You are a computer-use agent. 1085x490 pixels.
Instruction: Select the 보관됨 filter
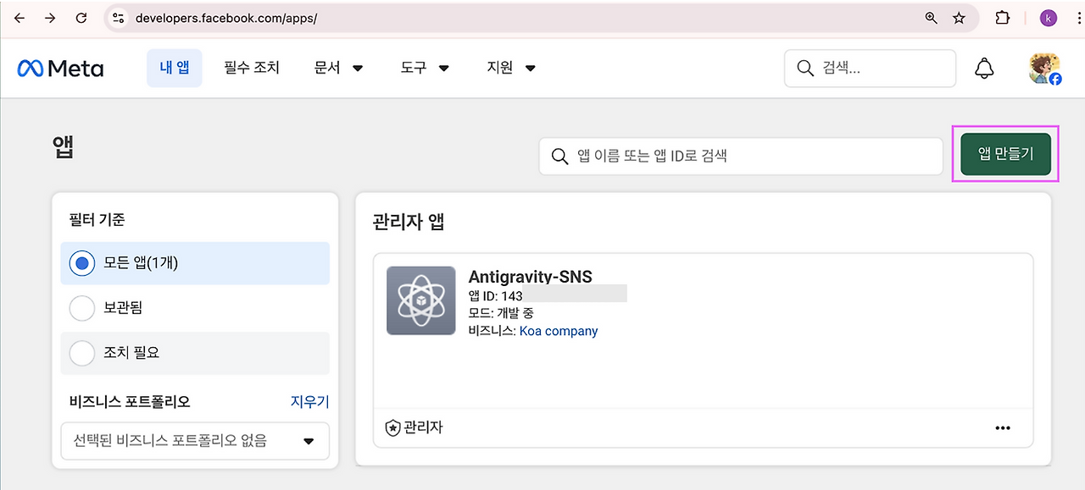(195, 308)
